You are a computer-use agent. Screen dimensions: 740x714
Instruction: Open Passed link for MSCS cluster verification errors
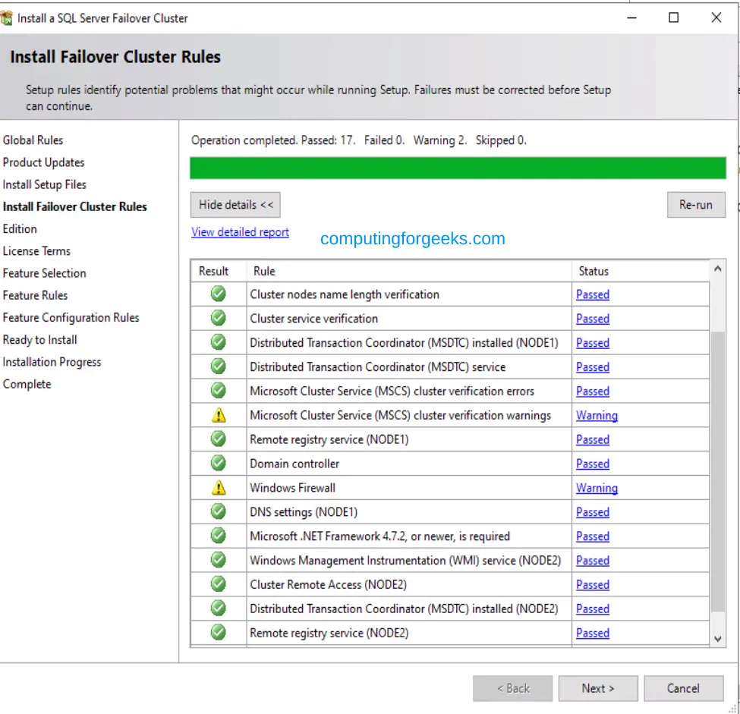[593, 392]
